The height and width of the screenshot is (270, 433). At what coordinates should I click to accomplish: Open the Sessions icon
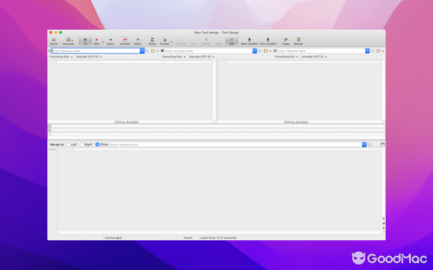click(x=68, y=40)
